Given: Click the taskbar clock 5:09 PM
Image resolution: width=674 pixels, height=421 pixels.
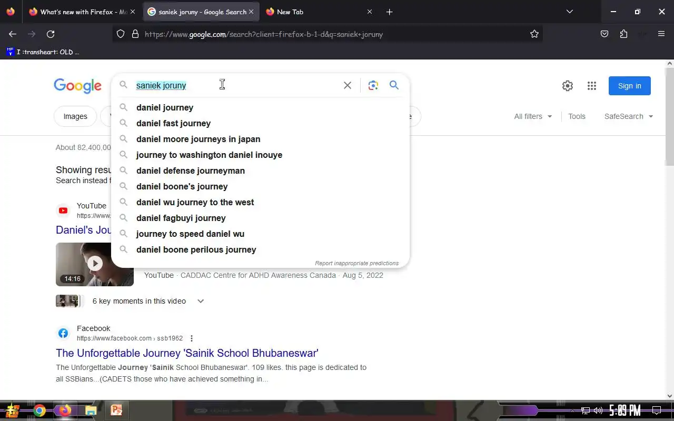Looking at the screenshot, I should (x=625, y=410).
